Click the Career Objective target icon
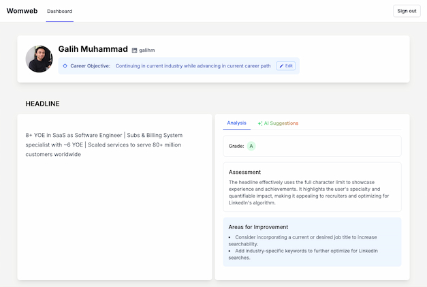 [65, 66]
